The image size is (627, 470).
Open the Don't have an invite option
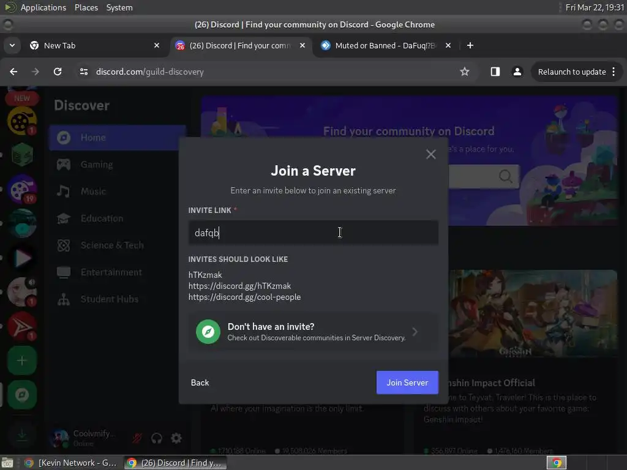tap(313, 332)
